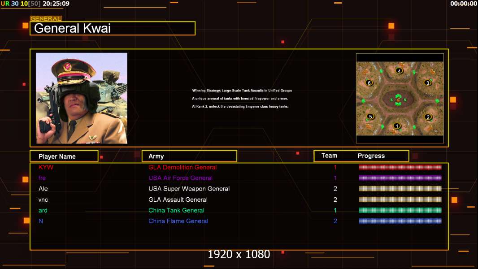Click start position 5 on the minimap
478x269 pixels.
370,117
